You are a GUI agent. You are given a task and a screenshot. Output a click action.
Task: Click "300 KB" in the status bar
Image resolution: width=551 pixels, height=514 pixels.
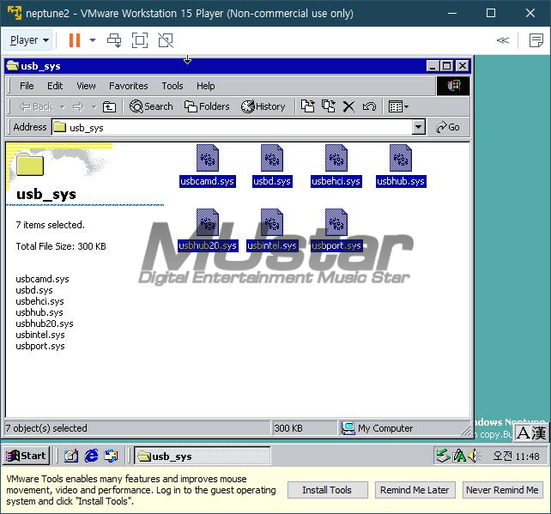288,428
